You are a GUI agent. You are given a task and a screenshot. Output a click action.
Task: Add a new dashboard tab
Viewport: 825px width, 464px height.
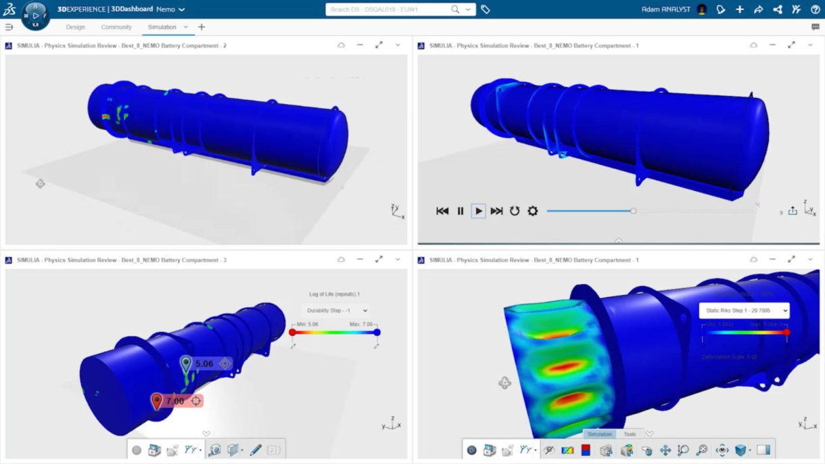(x=202, y=27)
